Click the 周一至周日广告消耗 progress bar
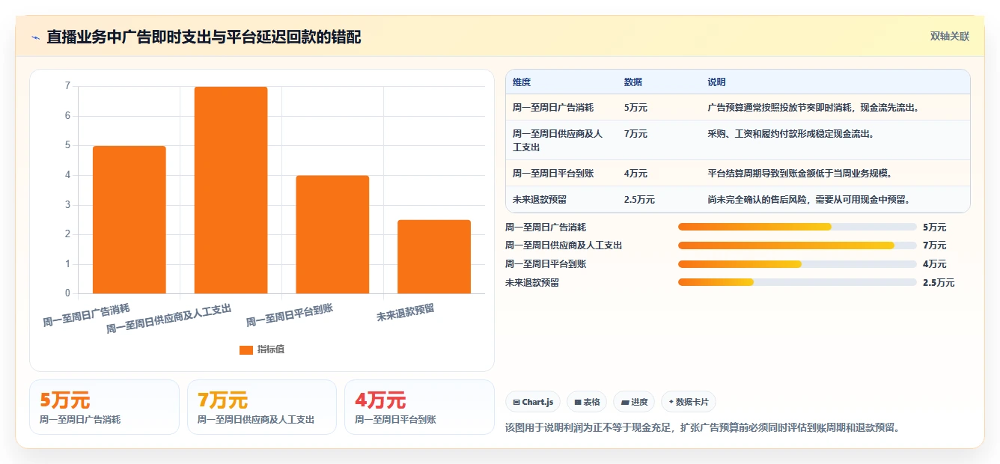Viewport: 1000px width, 464px height. [797, 227]
